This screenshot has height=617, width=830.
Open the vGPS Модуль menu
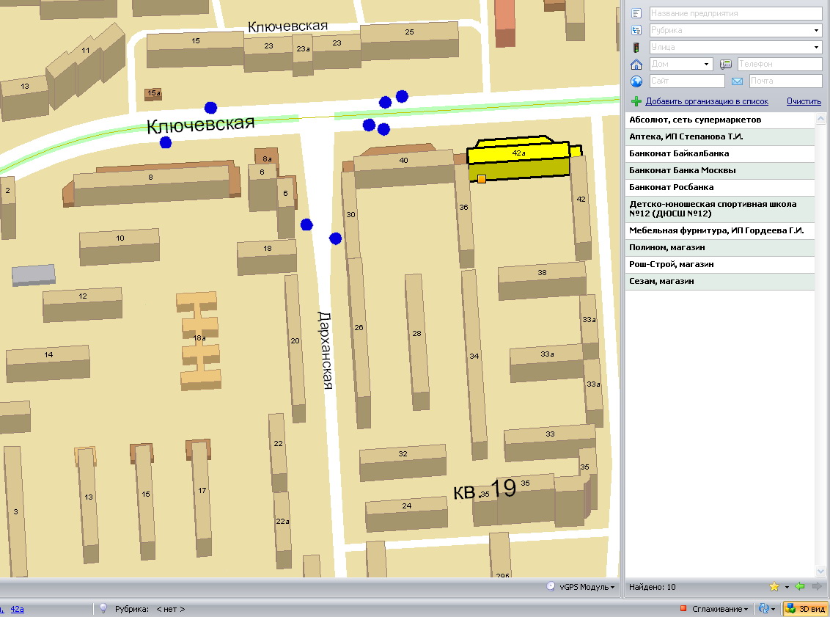[x=580, y=587]
